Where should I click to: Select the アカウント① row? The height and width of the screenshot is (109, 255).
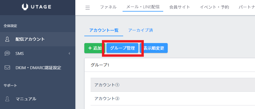(x=173, y=85)
